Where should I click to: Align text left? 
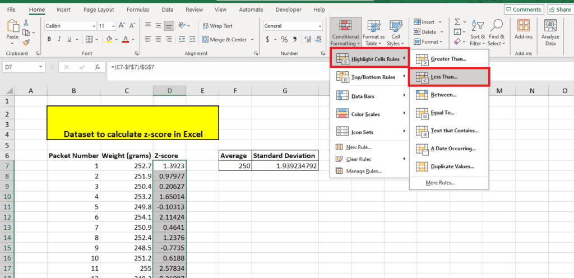point(148,39)
